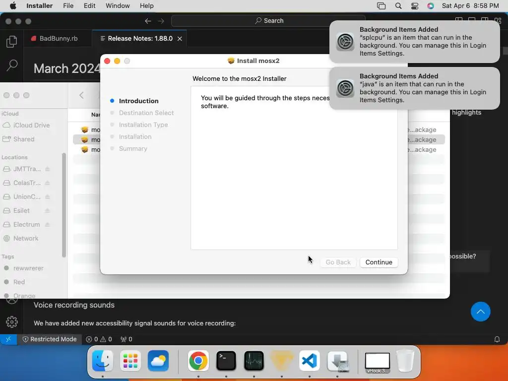
Task: Open Spotlight search in menu bar
Action: [x=398, y=6]
